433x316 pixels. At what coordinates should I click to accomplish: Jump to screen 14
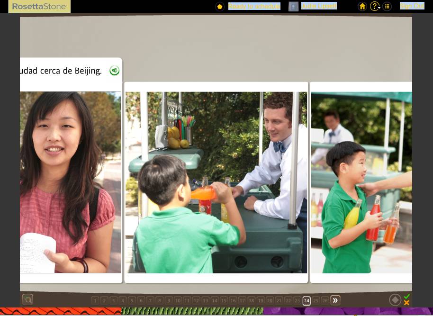click(x=215, y=300)
